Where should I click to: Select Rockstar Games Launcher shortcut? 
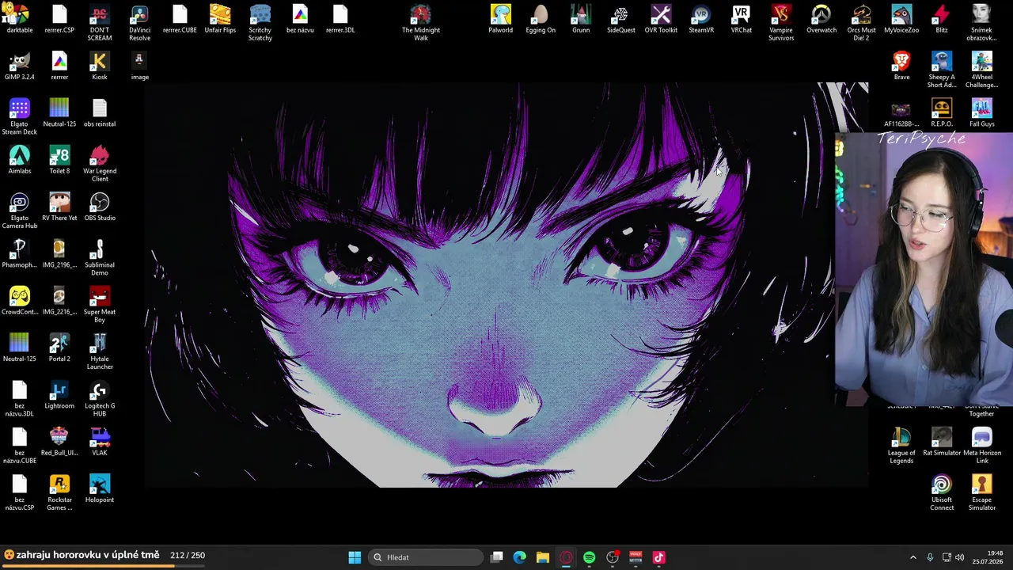[59, 493]
